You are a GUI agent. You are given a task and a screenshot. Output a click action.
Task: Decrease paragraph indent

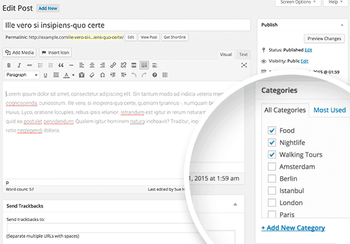tap(113, 75)
